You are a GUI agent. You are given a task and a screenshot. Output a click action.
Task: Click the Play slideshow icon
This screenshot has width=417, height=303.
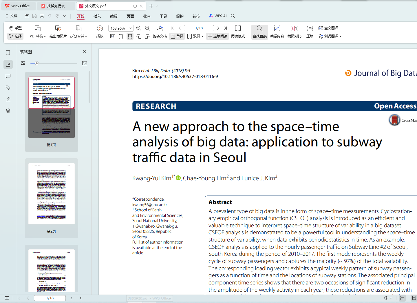(100, 28)
